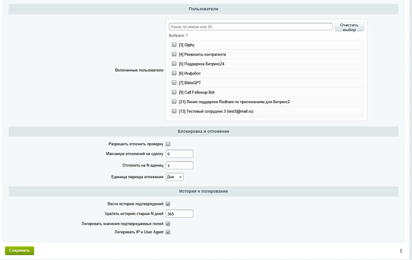412x260 pixels.
Task: Click the Максимум отложений на сделку field
Action: (x=180, y=154)
